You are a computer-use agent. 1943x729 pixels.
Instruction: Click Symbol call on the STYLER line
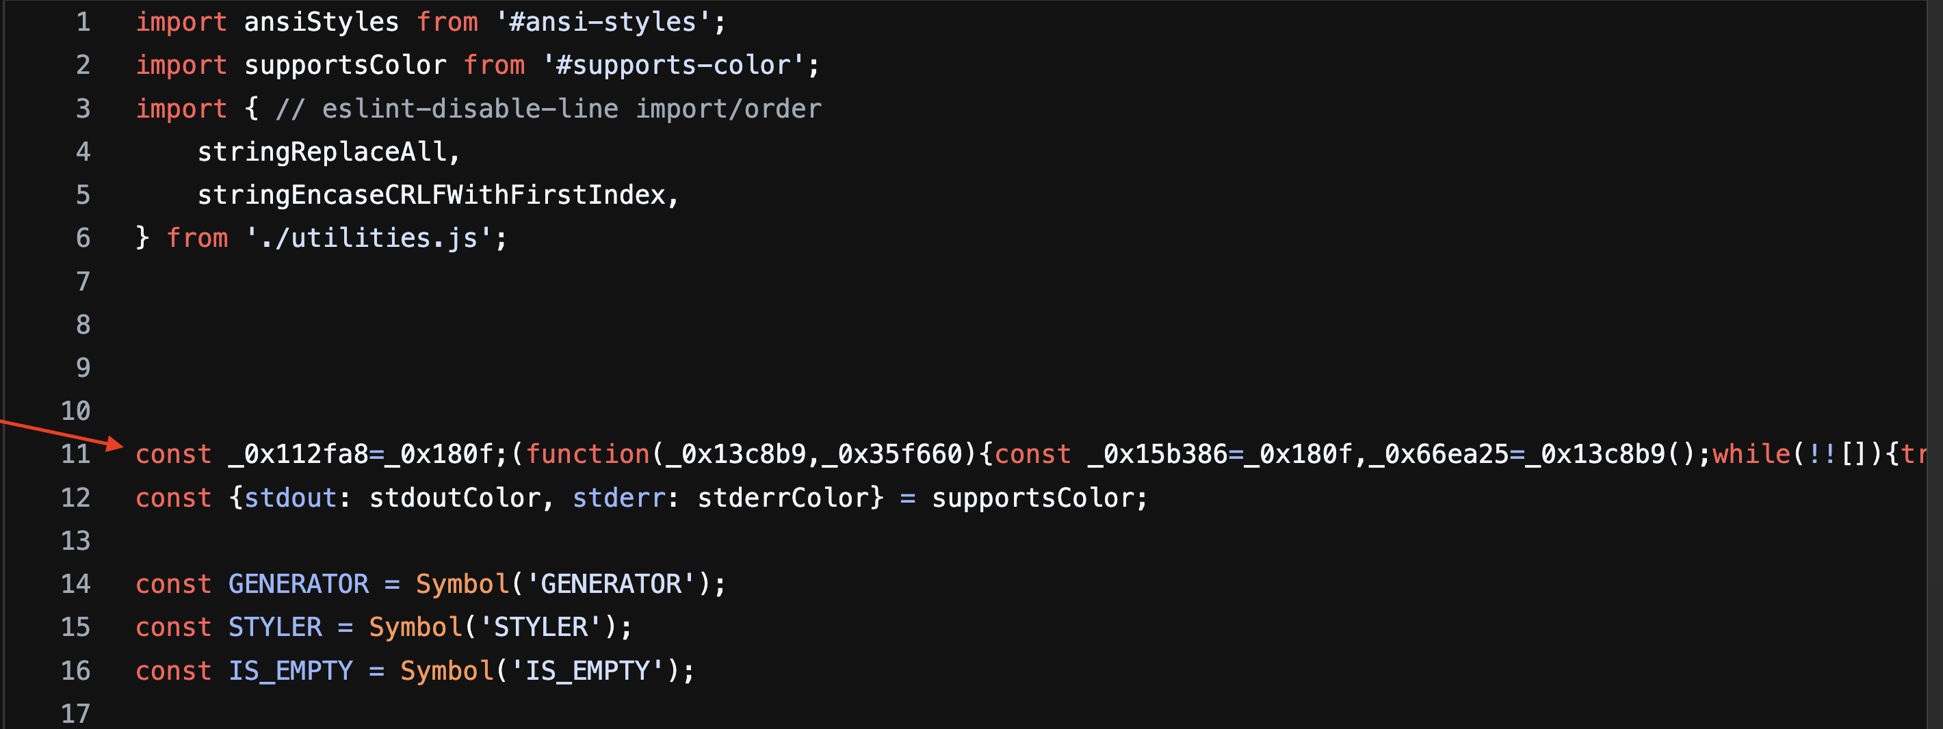415,627
